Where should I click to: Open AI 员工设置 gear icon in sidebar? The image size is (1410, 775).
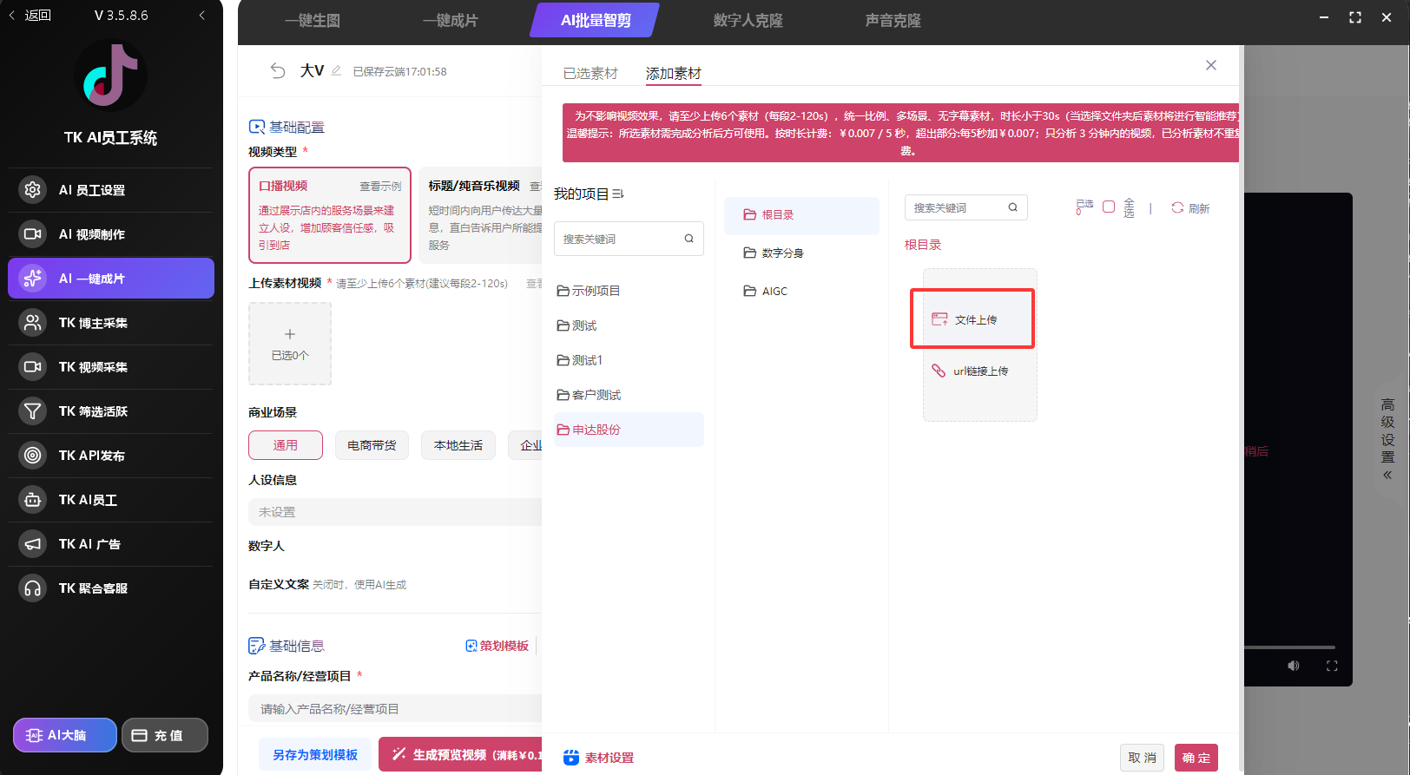32,190
